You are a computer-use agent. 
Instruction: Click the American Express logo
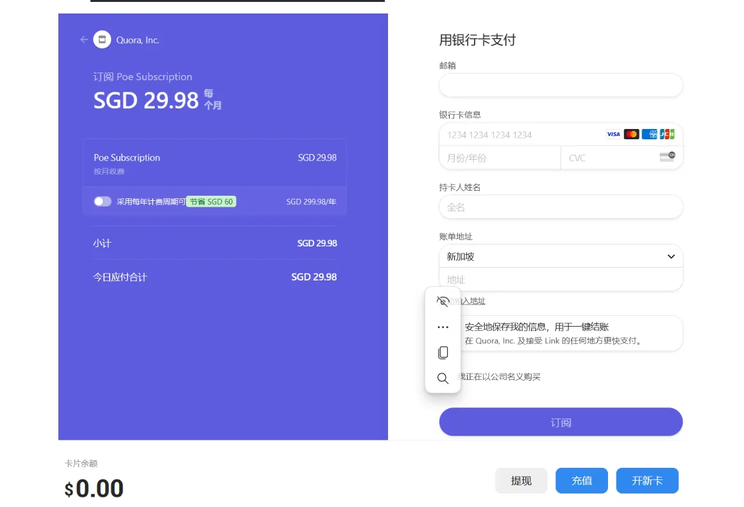(649, 134)
